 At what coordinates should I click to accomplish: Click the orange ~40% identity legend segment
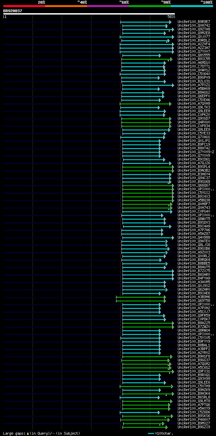coord(66,6)
